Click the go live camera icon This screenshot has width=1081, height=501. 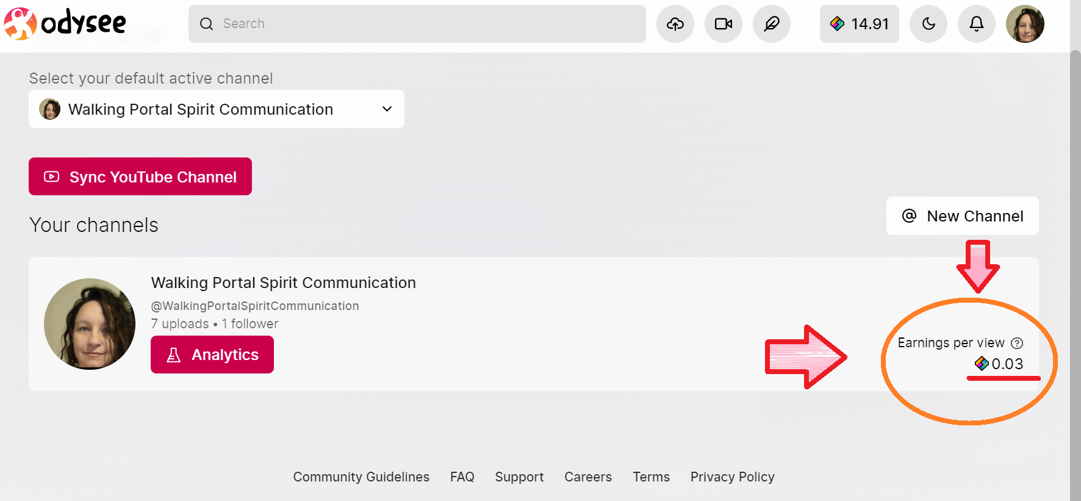(x=724, y=24)
